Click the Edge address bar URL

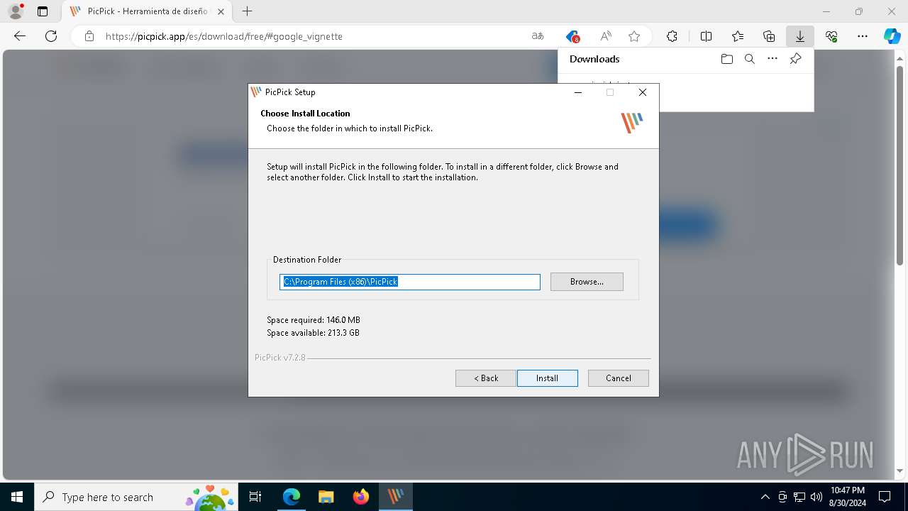click(224, 36)
